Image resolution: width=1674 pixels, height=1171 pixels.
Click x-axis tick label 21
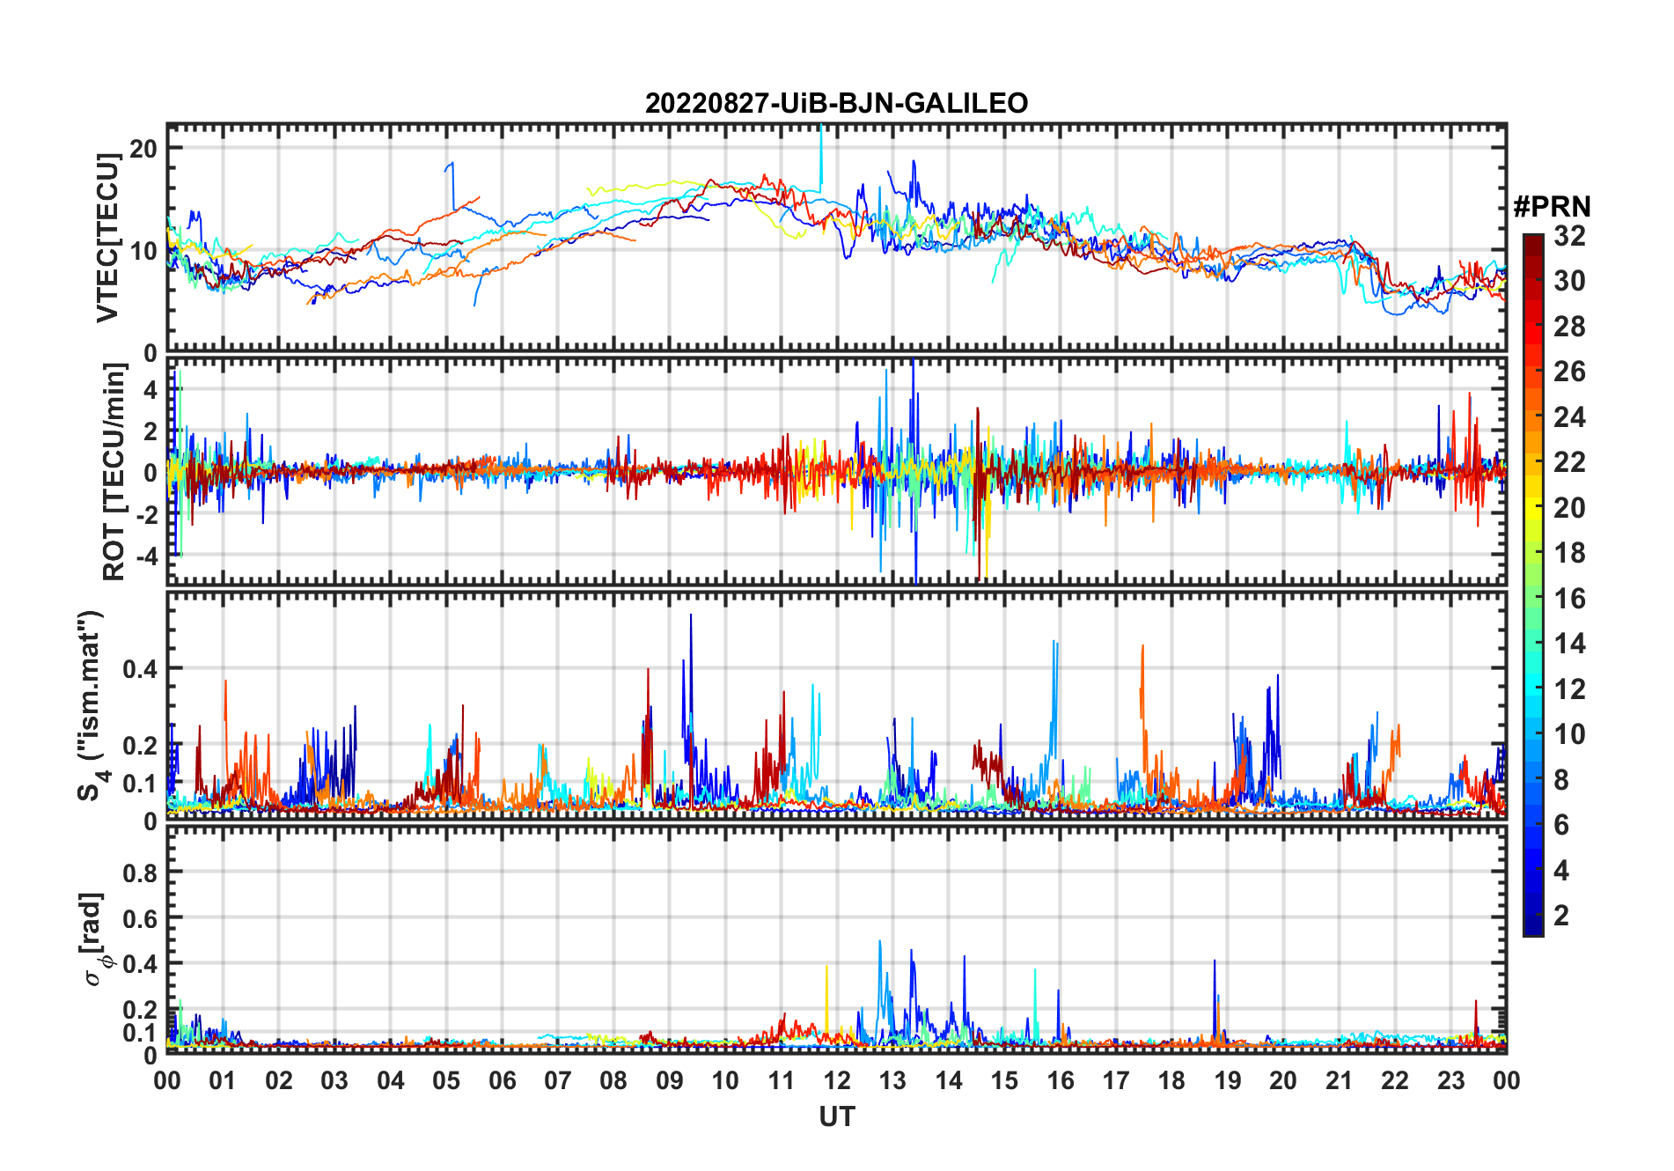[1339, 1080]
